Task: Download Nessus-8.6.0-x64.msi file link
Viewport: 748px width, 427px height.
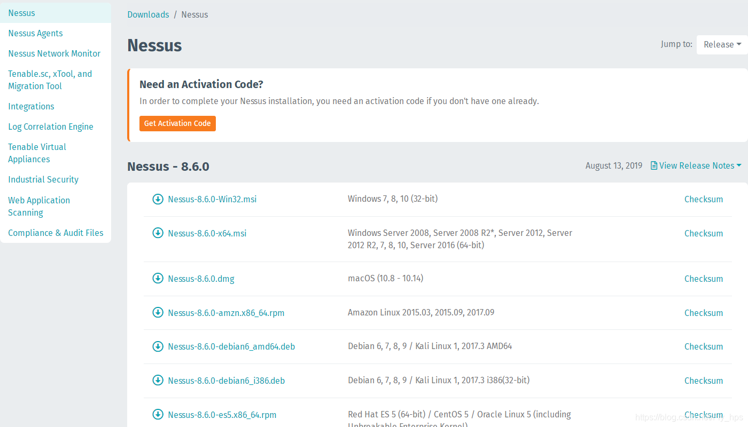Action: coord(207,233)
